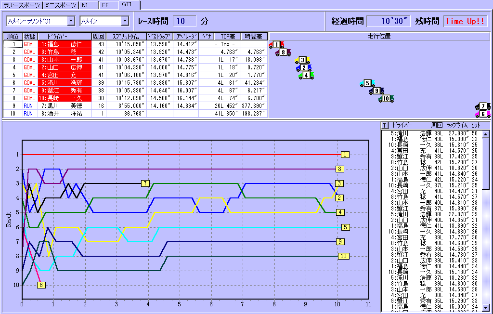Open the ミニスポーツ tab
This screenshot has width=493, height=314.
pos(60,5)
